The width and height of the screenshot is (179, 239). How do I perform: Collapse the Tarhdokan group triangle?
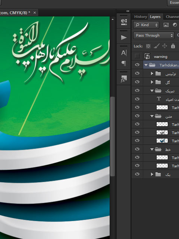click(x=146, y=65)
